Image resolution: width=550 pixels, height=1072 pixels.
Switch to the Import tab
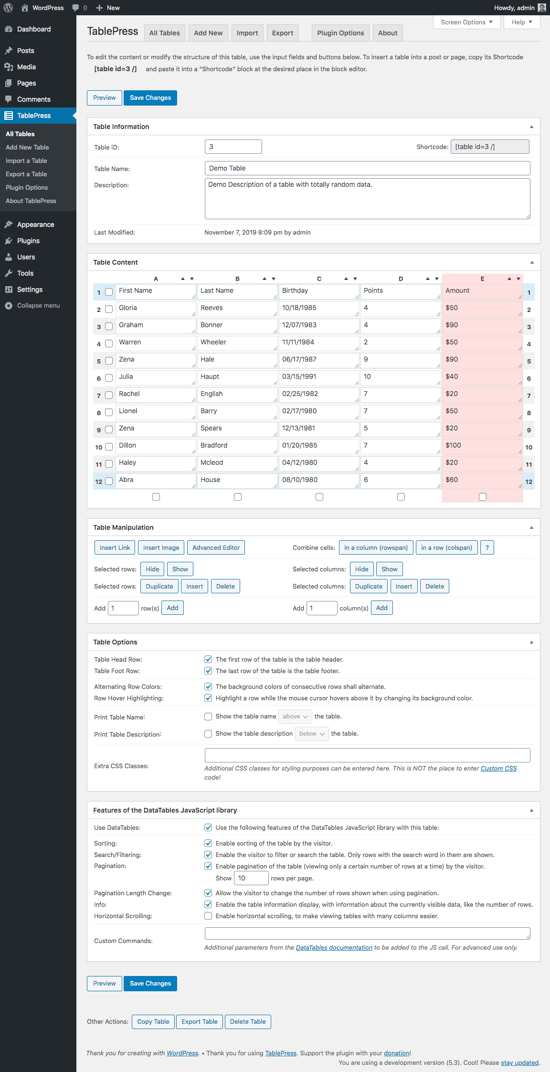click(247, 33)
